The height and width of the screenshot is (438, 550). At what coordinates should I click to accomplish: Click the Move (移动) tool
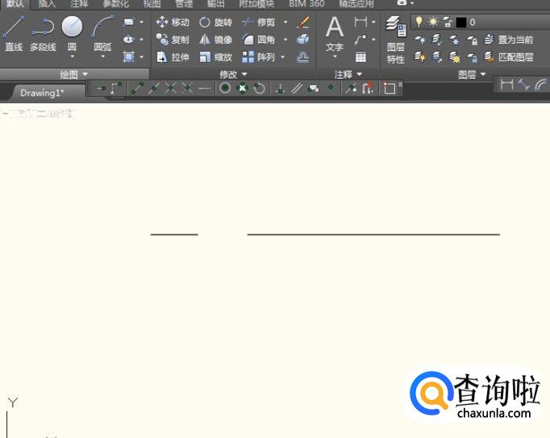[x=173, y=22]
